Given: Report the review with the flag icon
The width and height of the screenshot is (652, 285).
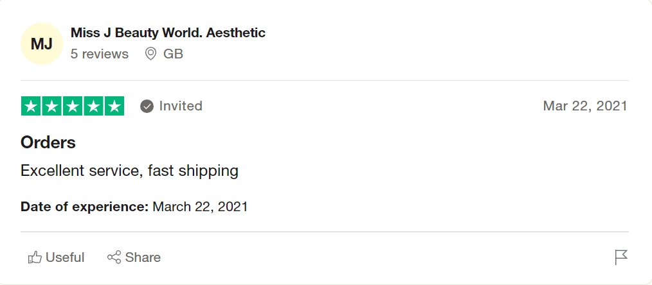Looking at the screenshot, I should pyautogui.click(x=620, y=257).
